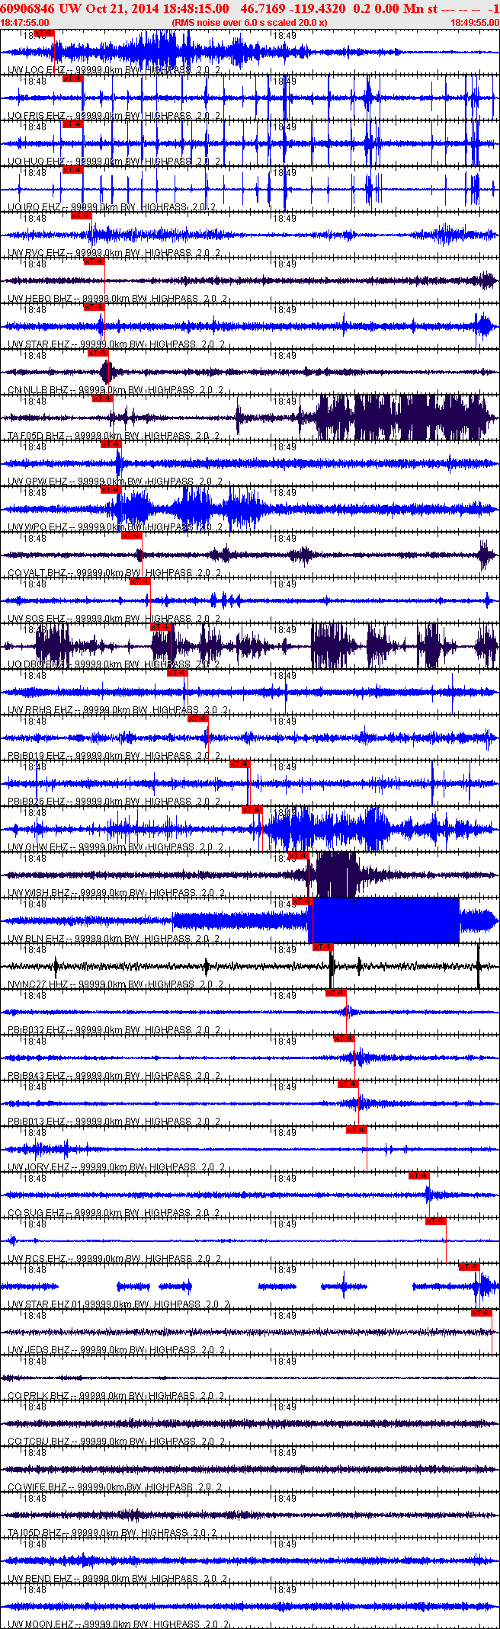Click the red pick marker on UW LOC trace
The image size is (500, 1629).
pyautogui.click(x=44, y=33)
